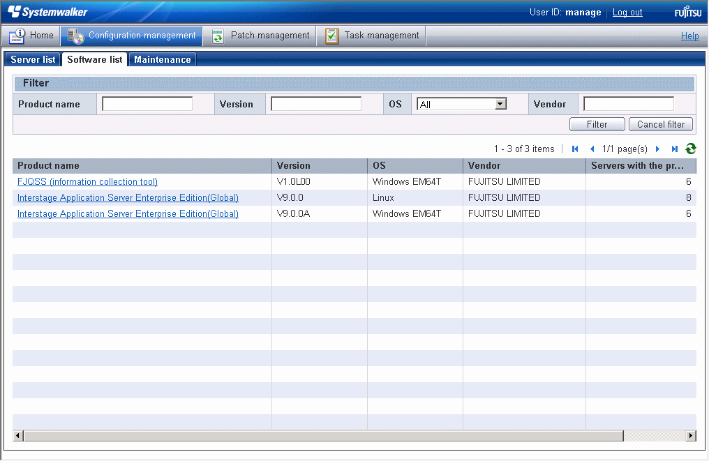Click the scrollbar left arrow
Screen dimensions: 709x461
point(18,436)
